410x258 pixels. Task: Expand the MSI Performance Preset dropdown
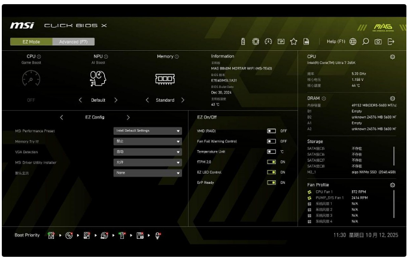[147, 130]
